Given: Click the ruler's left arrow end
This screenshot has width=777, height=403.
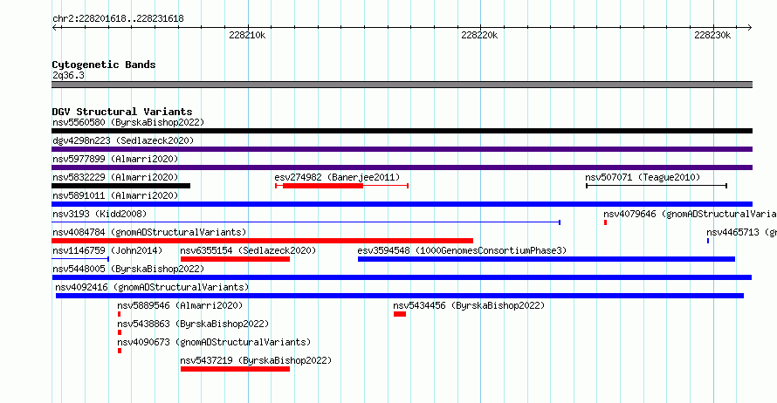Looking at the screenshot, I should pos(54,27).
